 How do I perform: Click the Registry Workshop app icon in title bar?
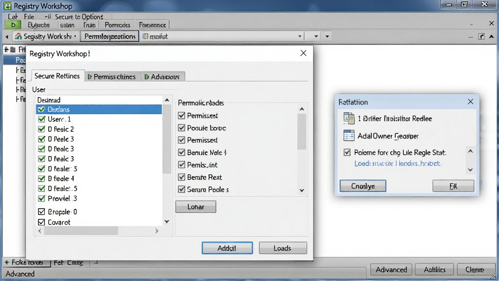[7, 6]
